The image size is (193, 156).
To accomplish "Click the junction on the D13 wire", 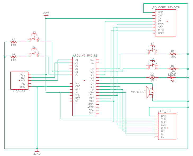I will click(x=114, y=101).
